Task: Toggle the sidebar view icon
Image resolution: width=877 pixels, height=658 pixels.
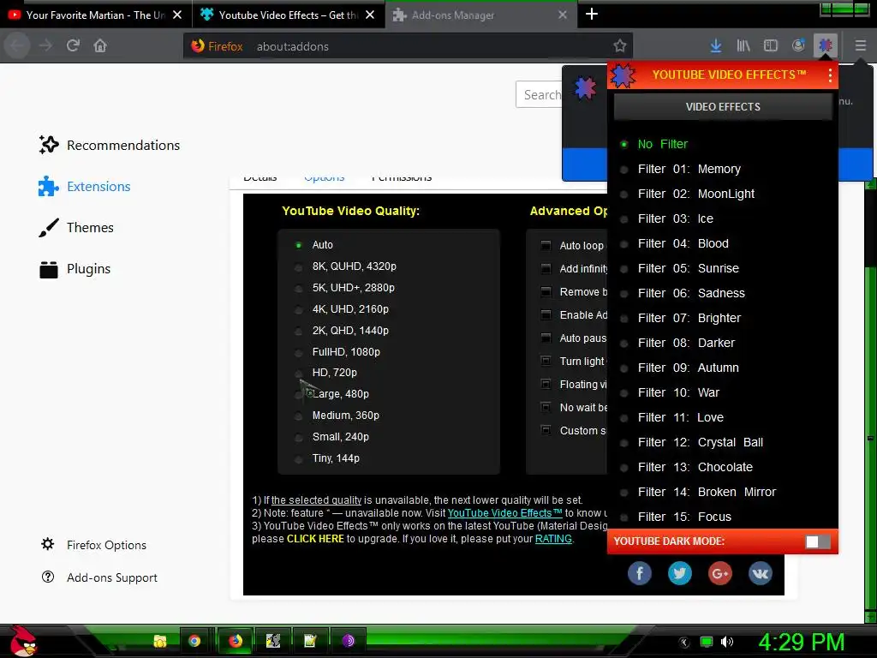Action: (x=771, y=46)
